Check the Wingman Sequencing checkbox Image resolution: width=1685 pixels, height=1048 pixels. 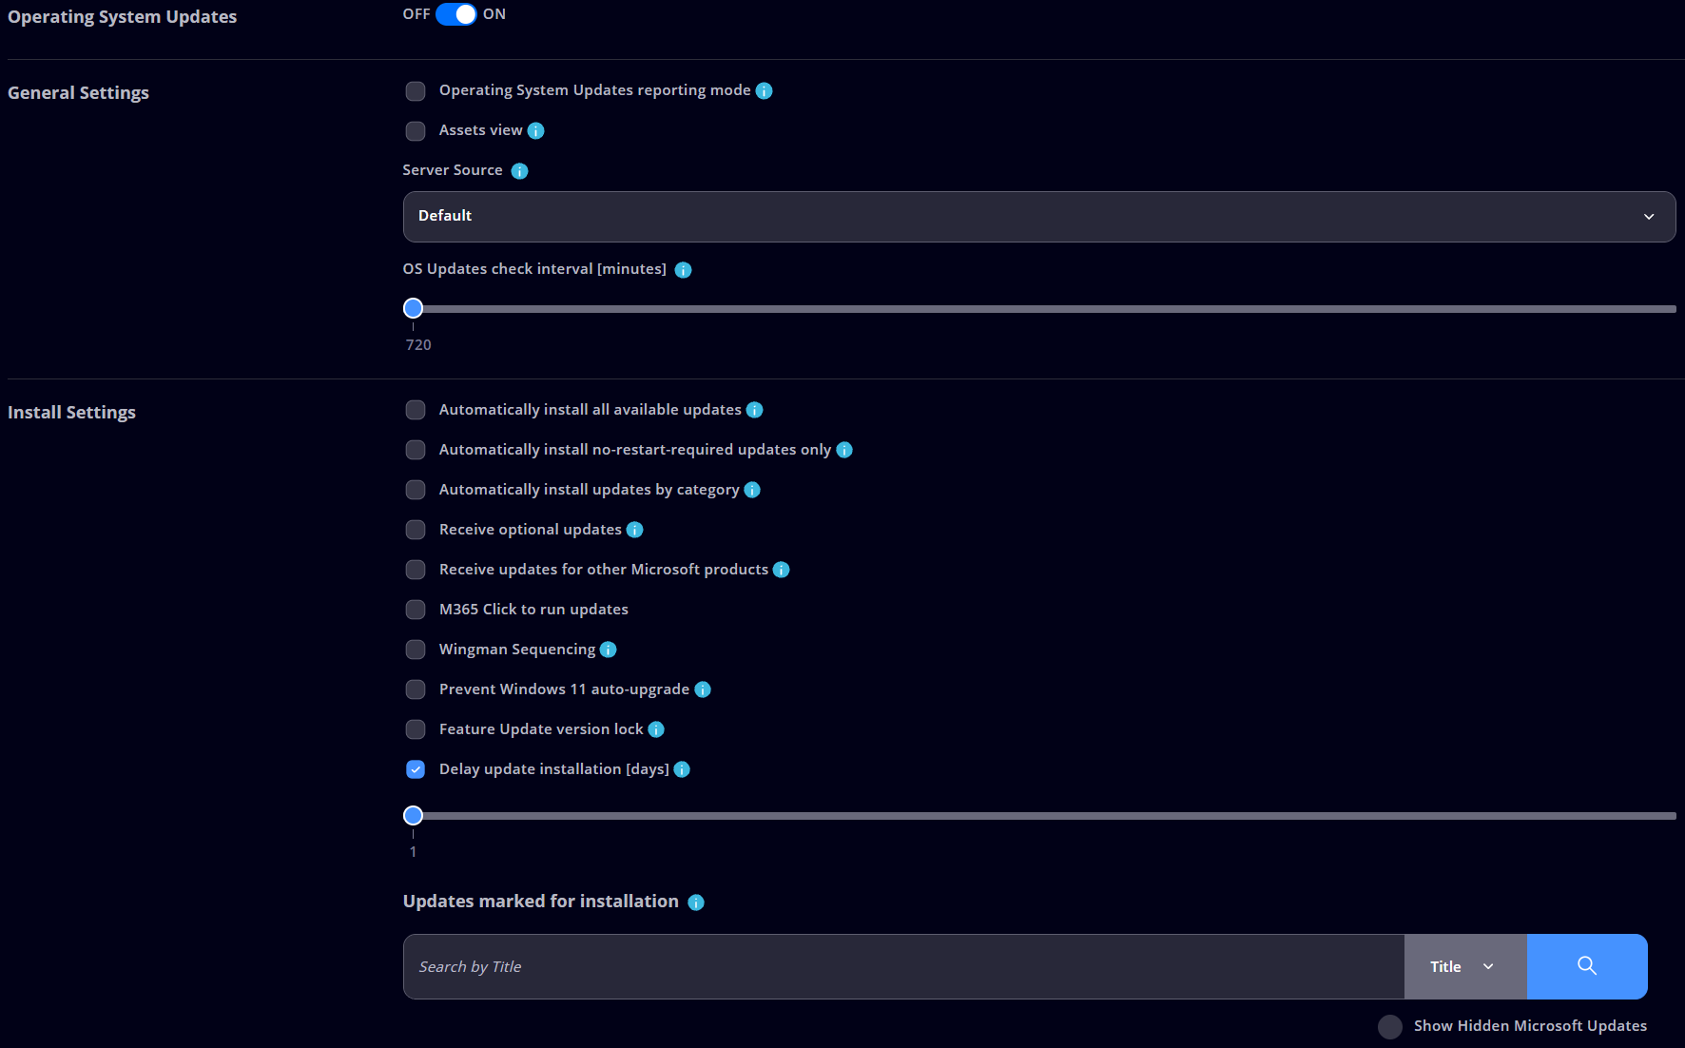416,650
